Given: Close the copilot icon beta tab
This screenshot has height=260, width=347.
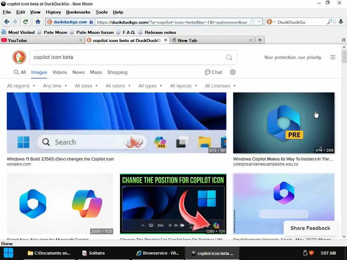Looking at the screenshot, I should click(165, 40).
